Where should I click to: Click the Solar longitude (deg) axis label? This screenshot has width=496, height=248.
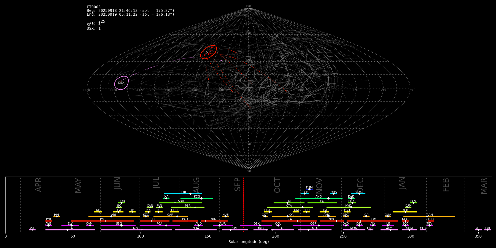[x=249, y=242]
